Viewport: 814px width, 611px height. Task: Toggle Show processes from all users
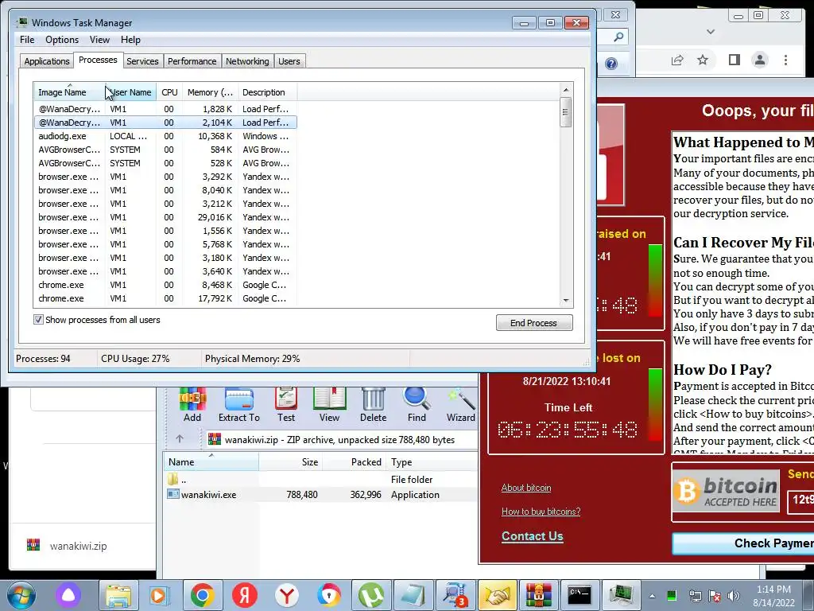pos(38,320)
